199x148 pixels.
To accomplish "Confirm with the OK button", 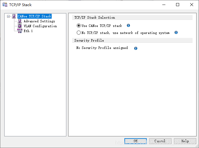I will tap(135, 141).
